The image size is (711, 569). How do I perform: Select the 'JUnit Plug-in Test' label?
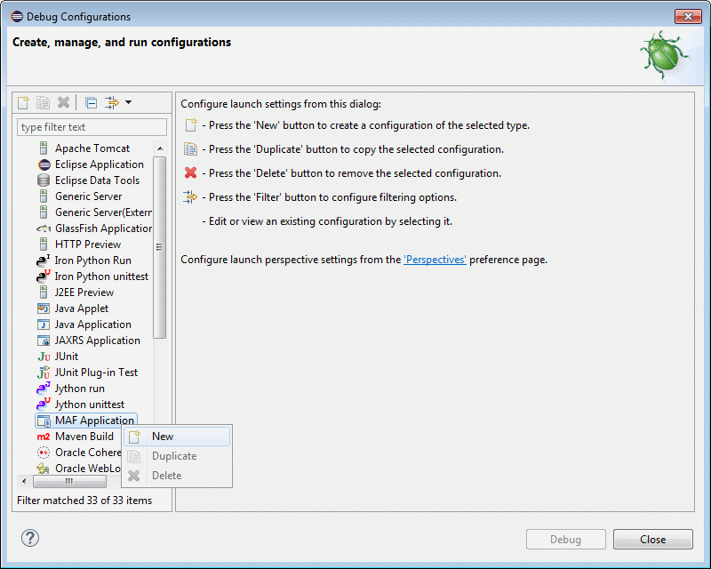click(x=96, y=373)
